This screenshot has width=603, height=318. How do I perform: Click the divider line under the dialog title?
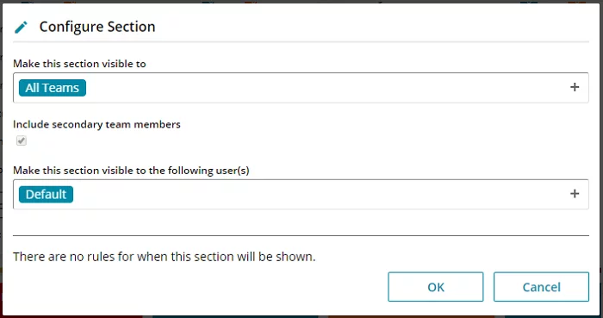(301, 41)
